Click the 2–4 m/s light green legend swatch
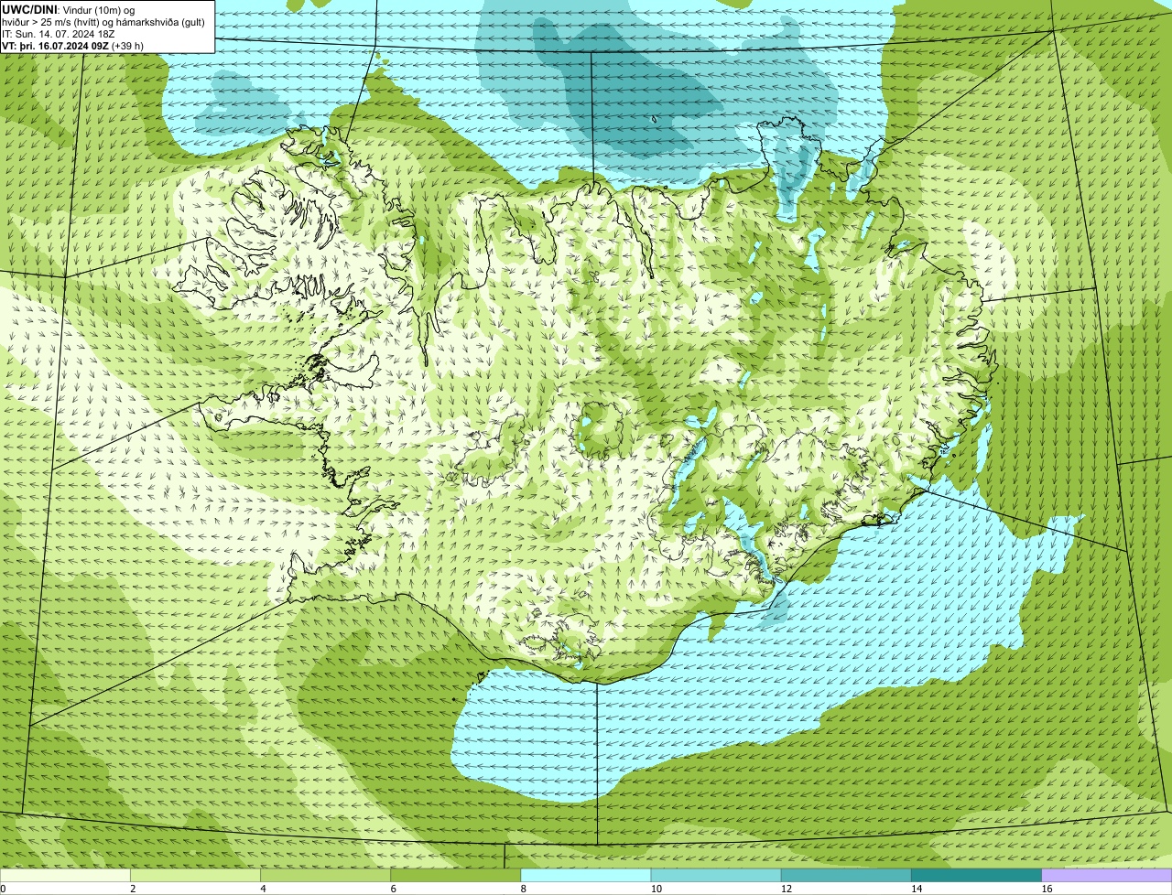This screenshot has height=895, width=1172. coord(195,875)
